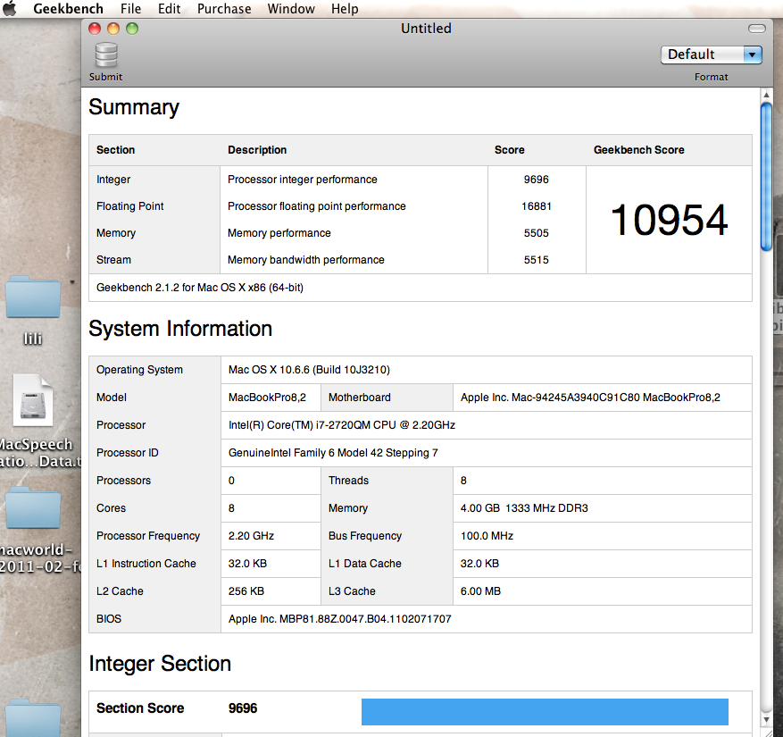The height and width of the screenshot is (737, 783).
Task: Select the Stream score 5515
Action: [x=537, y=260]
